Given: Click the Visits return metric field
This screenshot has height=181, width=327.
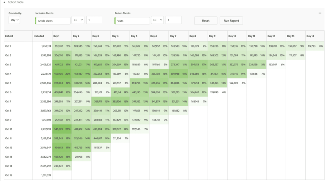Looking at the screenshot, I should (x=132, y=21).
